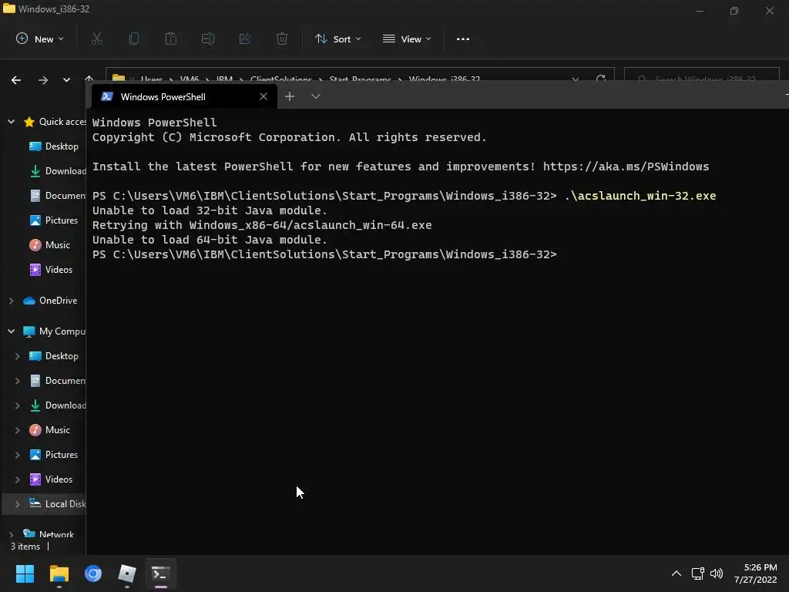Open a new terminal tab with plus
This screenshot has height=592, width=789.
pyautogui.click(x=290, y=96)
